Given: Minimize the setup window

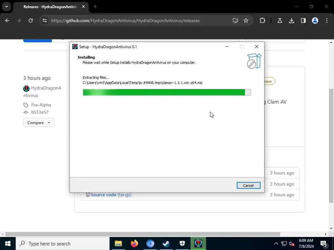Looking at the screenshot, I should point(227,47).
